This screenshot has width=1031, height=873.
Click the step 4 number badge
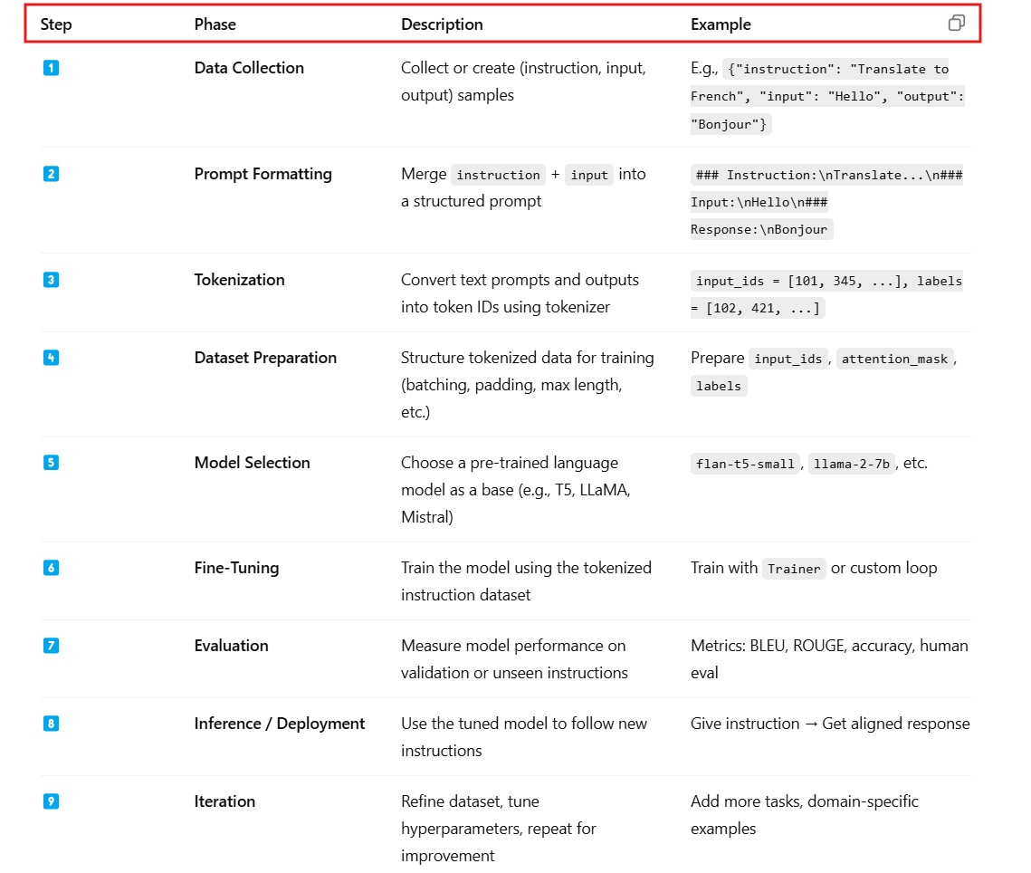(51, 358)
